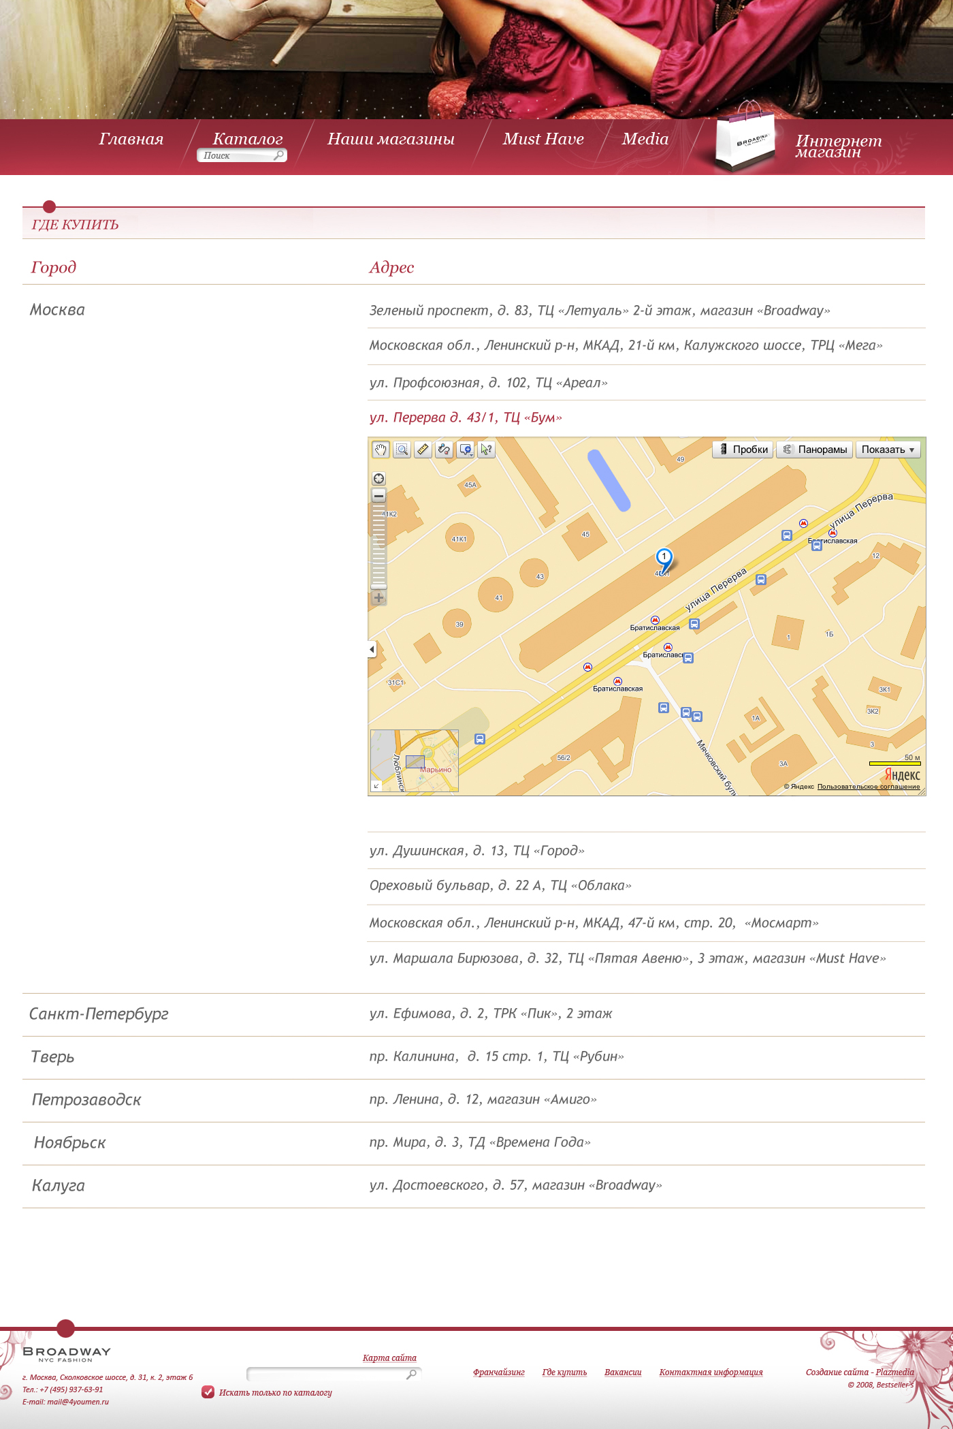Image resolution: width=953 pixels, height=1429 pixels.
Task: Open the Франчайзинг footer link
Action: (x=499, y=1372)
